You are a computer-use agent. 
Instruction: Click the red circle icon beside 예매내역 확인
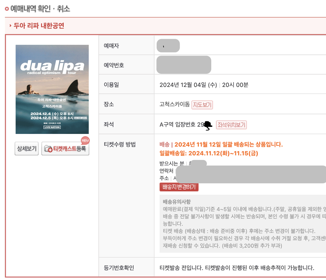(7, 9)
